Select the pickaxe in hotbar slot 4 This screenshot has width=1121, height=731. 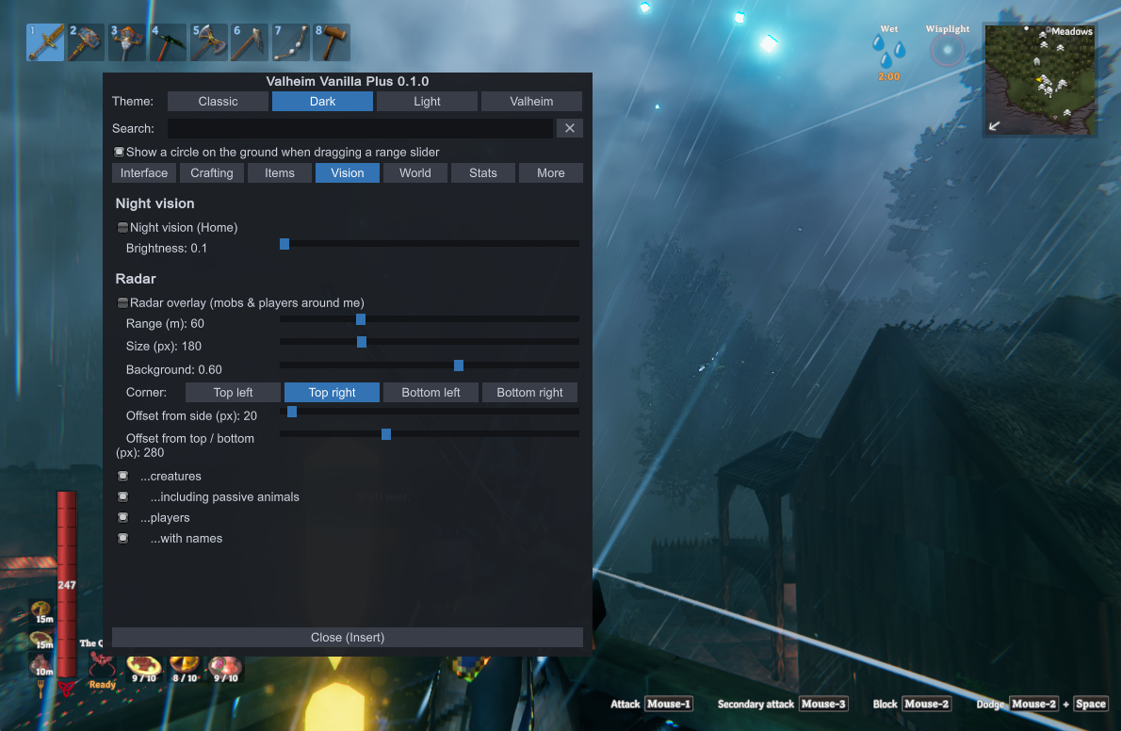coord(168,42)
